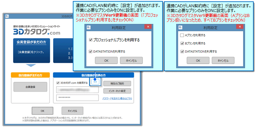Enable Aプランを利用する checkbox
This screenshot has width=257, height=129.
182,35
